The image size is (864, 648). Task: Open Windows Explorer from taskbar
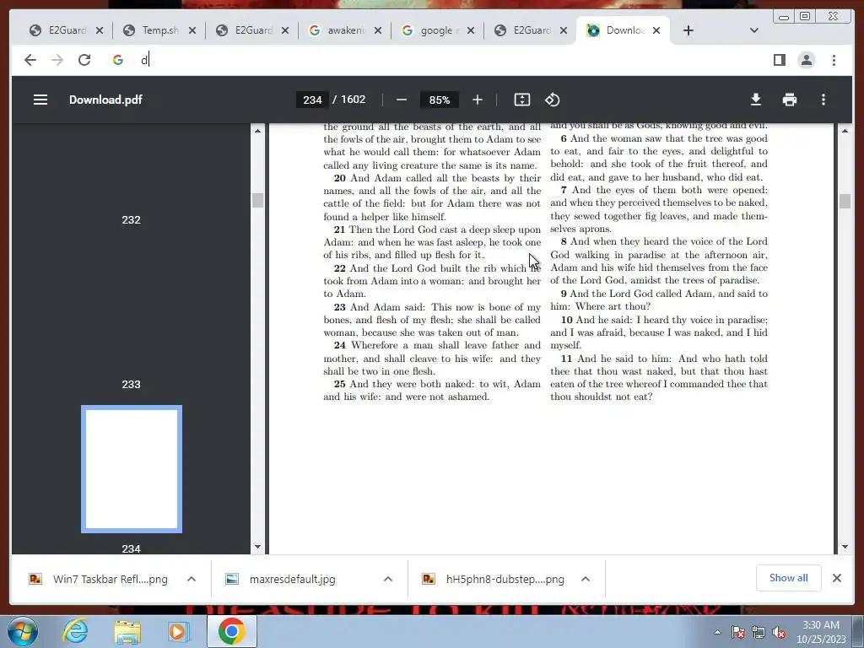[x=127, y=631]
